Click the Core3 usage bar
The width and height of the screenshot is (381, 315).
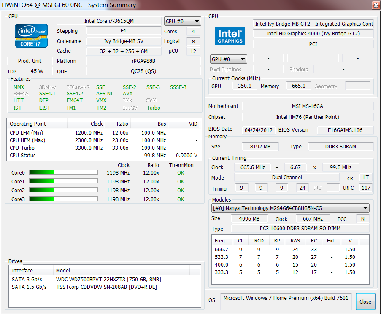[x=63, y=199]
